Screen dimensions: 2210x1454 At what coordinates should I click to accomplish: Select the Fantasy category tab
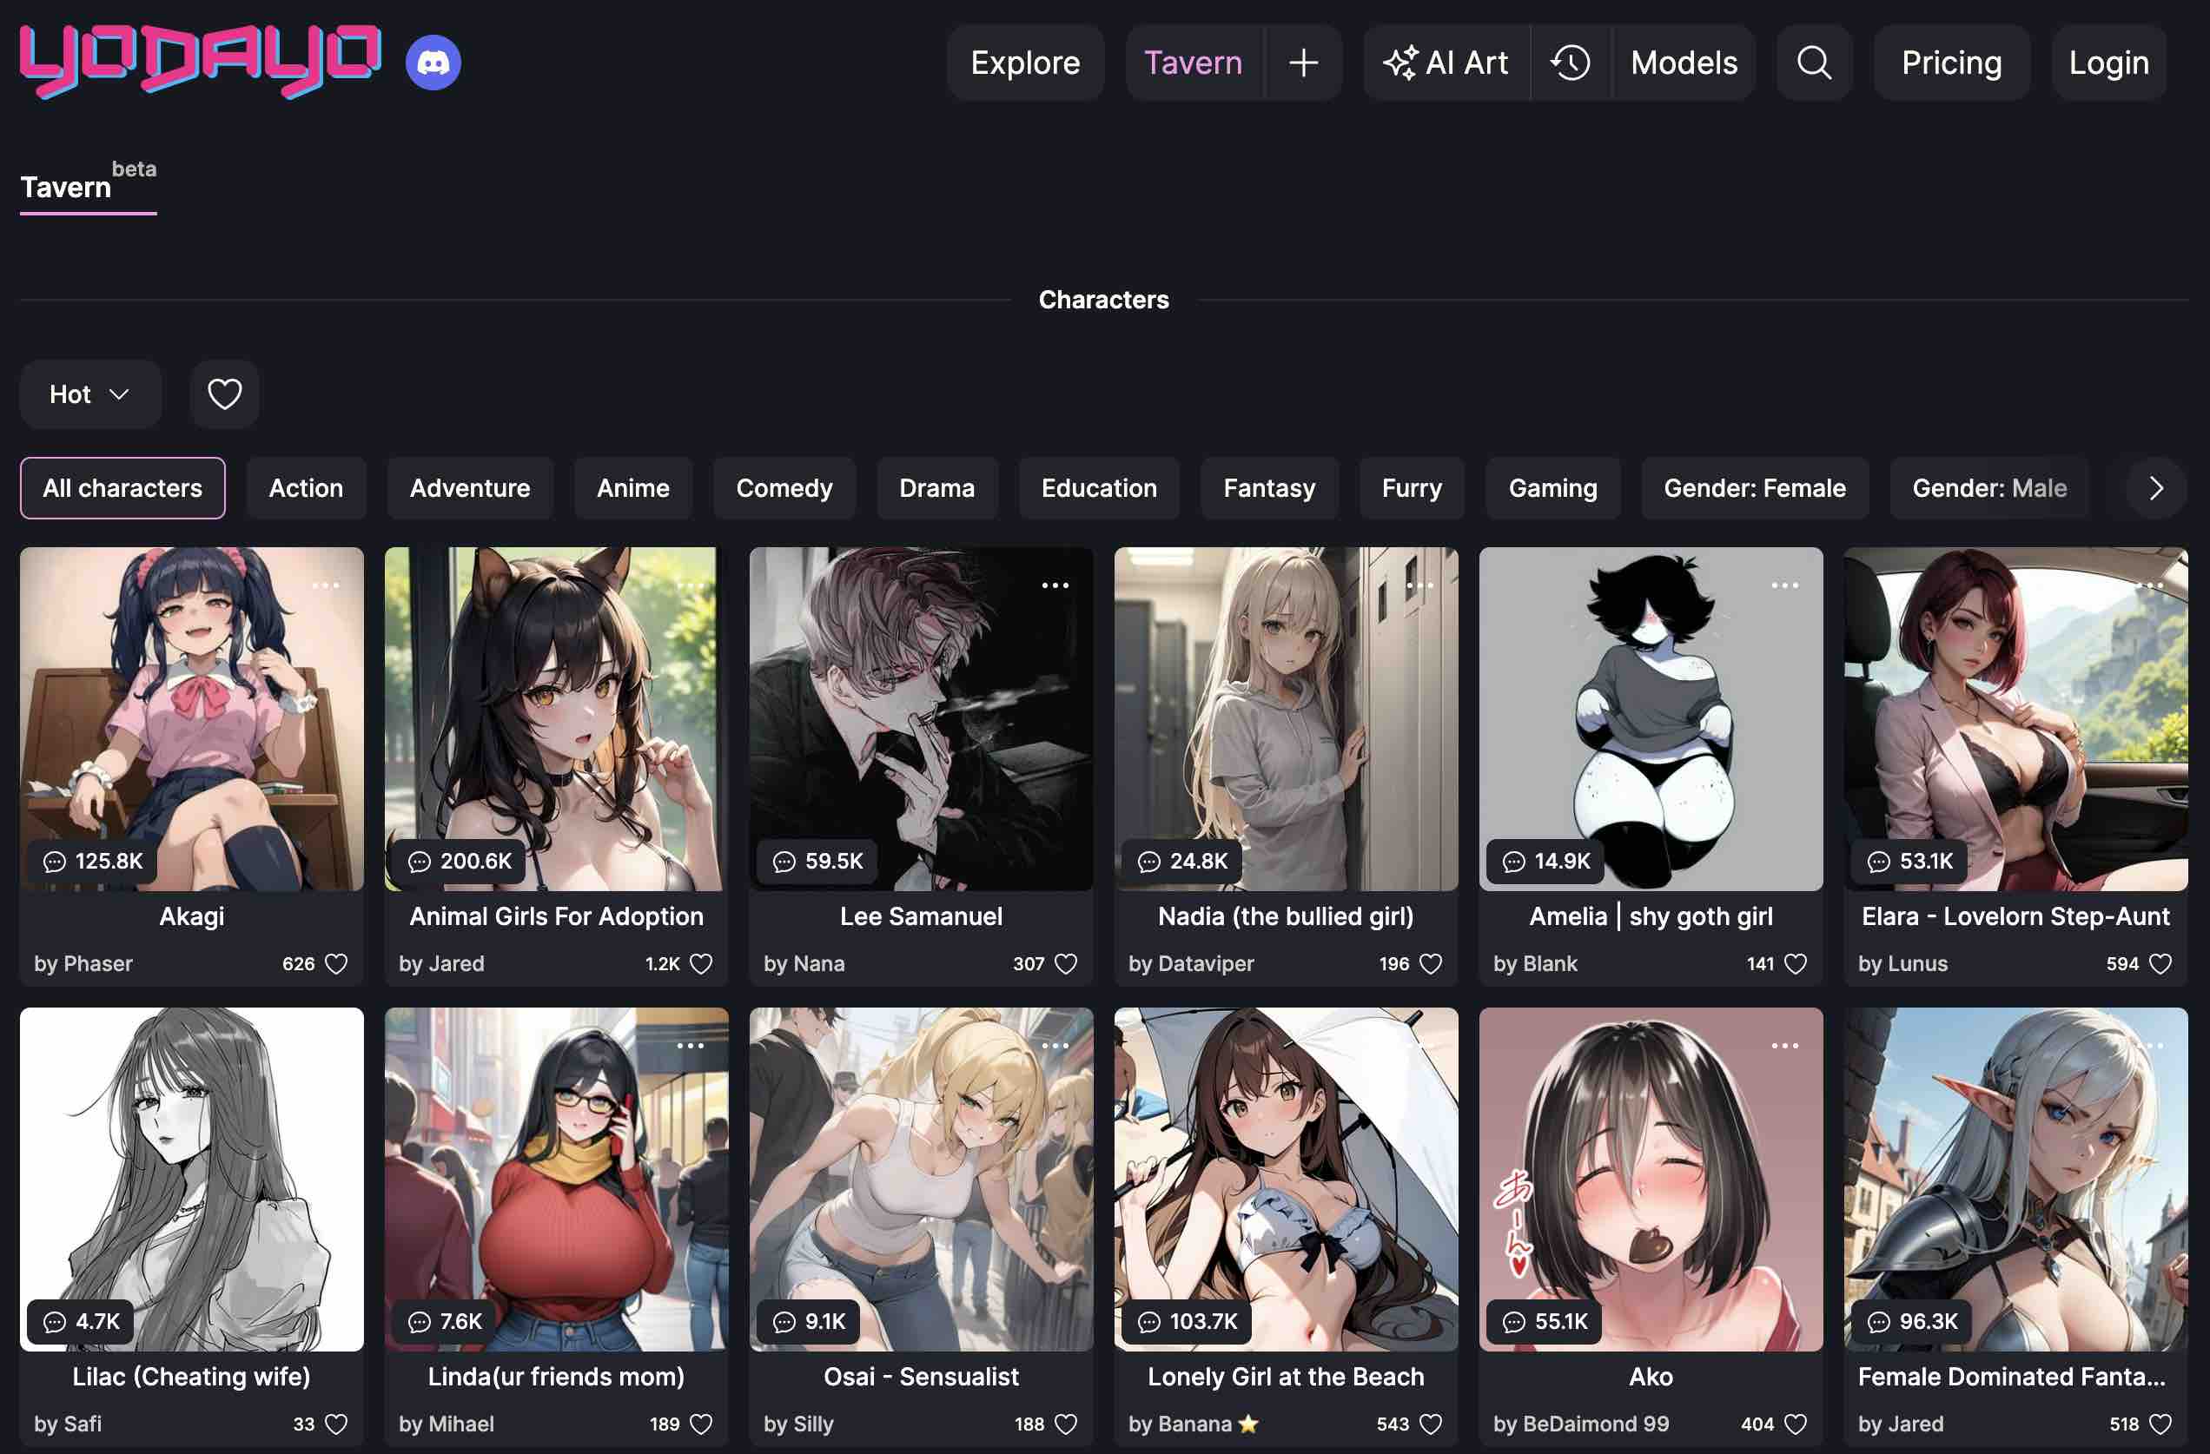pos(1268,487)
